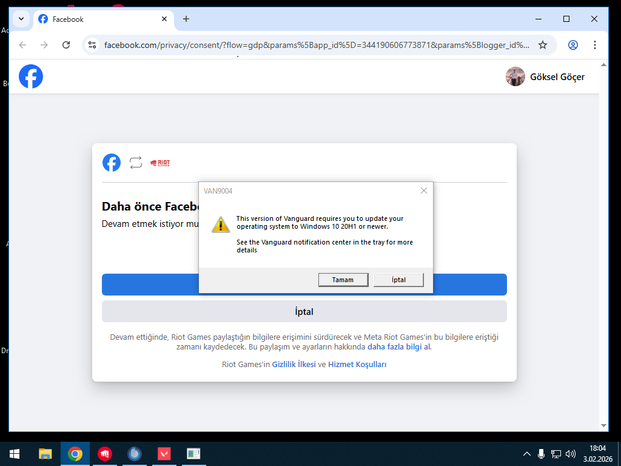
Task: Click the sync arrows icon on the consent card
Action: point(136,163)
